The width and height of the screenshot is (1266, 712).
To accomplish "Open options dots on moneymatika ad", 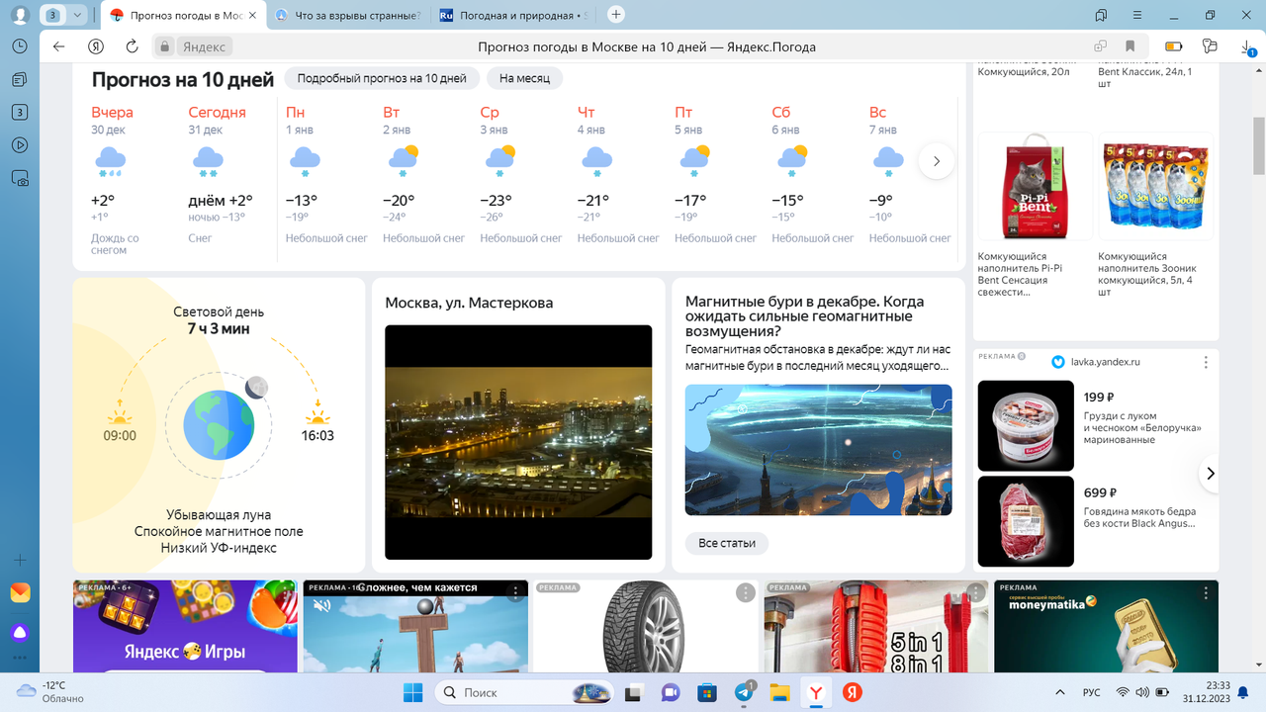I will click(x=1206, y=592).
